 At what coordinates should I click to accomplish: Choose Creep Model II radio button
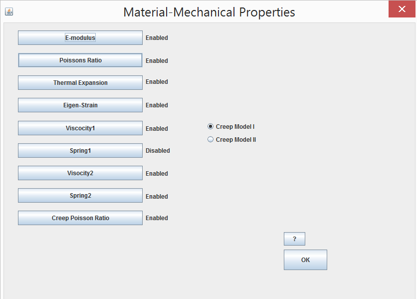coord(231,139)
